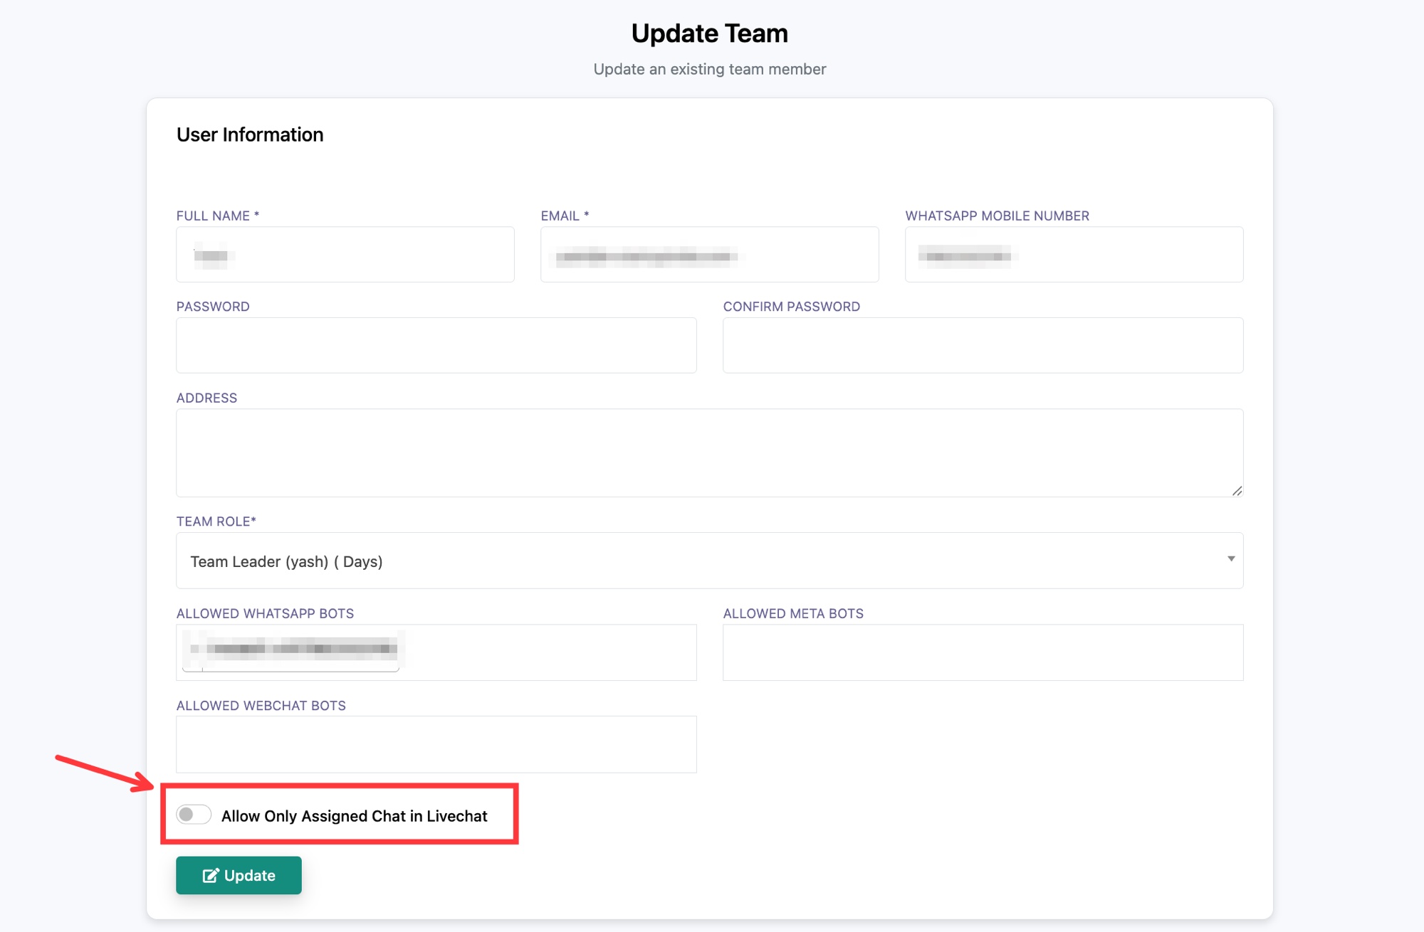1424x932 pixels.
Task: Focus the Confirm Password field
Action: pyautogui.click(x=983, y=345)
